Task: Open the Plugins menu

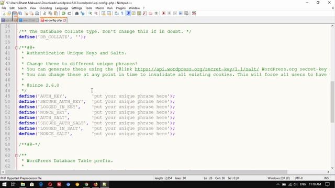Action: [121, 8]
